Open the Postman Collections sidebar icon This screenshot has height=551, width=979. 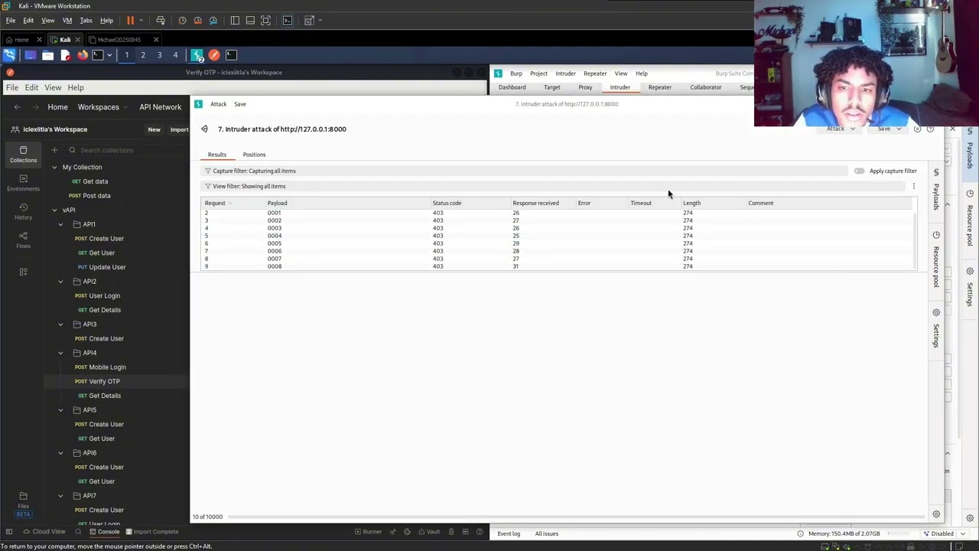click(23, 155)
